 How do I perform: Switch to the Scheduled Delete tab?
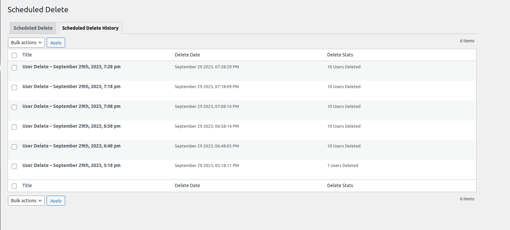click(33, 28)
